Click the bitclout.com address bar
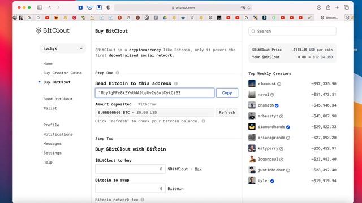 pos(183,7)
